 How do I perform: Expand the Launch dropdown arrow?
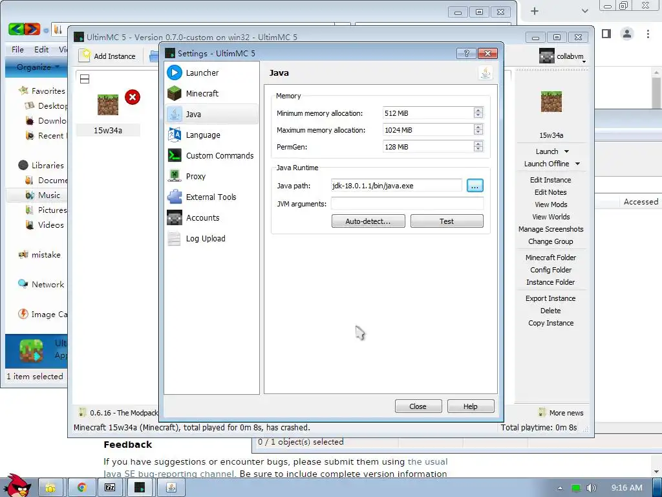pyautogui.click(x=566, y=151)
